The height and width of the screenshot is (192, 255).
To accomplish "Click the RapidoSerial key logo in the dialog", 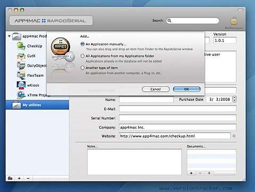I will point(63,50).
